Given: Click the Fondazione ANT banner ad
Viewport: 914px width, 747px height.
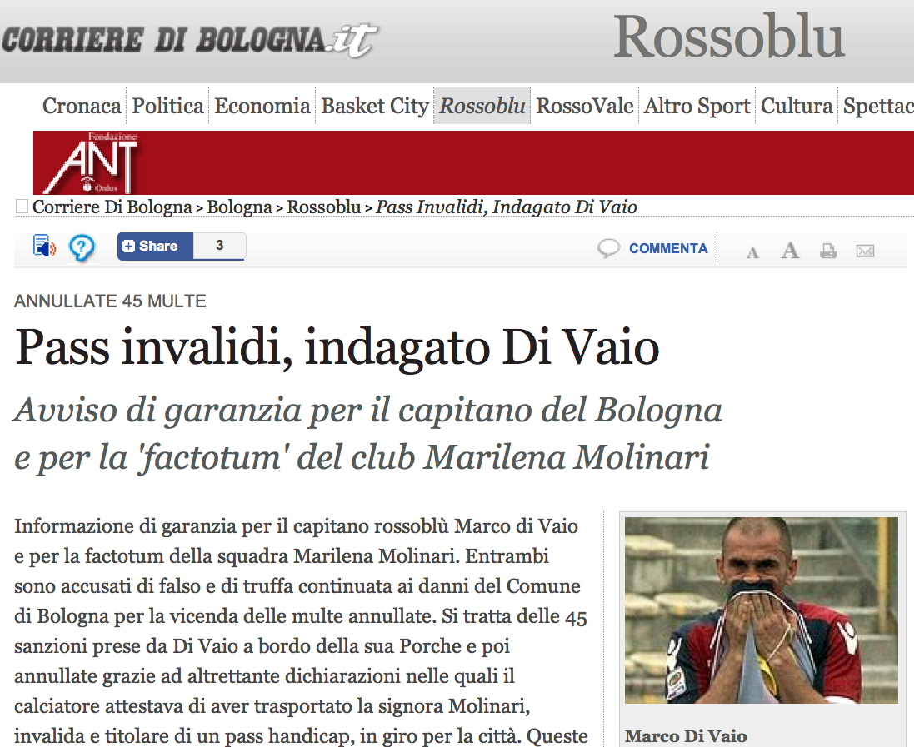Looking at the screenshot, I should (473, 162).
